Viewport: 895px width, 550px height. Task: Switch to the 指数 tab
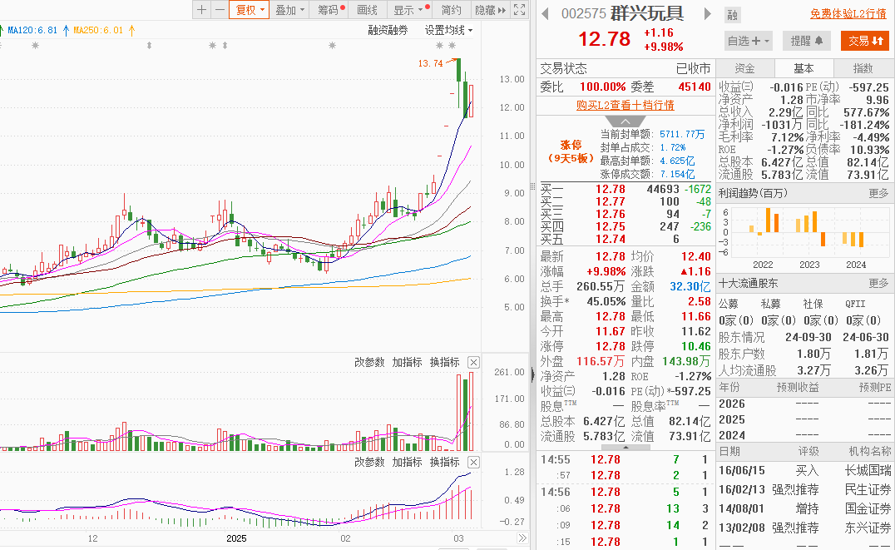[863, 68]
